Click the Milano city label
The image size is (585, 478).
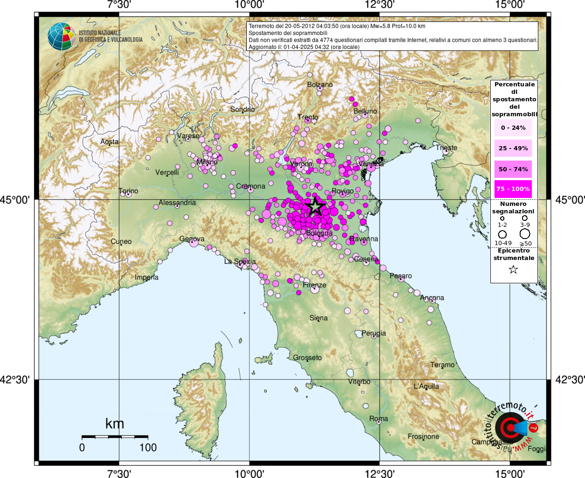(x=207, y=162)
